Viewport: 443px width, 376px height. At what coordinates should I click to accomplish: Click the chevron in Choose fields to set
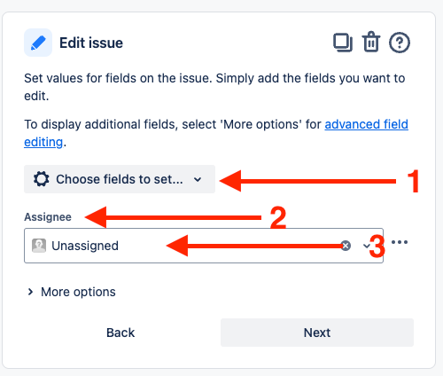198,179
